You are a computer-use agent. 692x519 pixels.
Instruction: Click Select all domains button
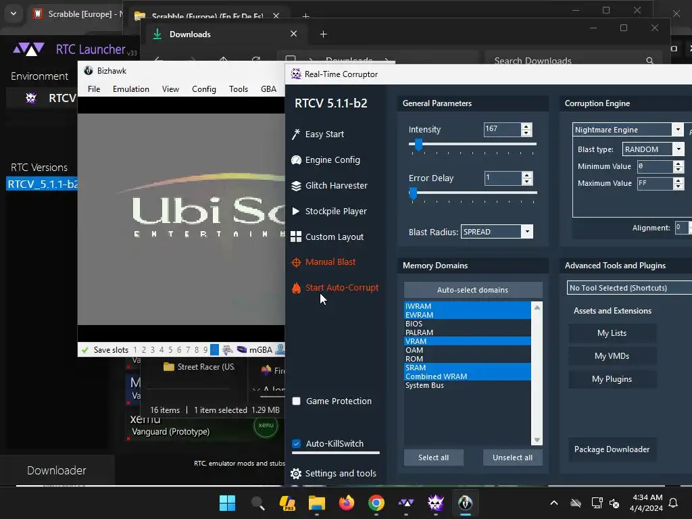tap(433, 458)
